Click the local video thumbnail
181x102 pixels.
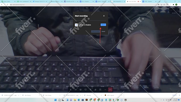tap(174, 11)
